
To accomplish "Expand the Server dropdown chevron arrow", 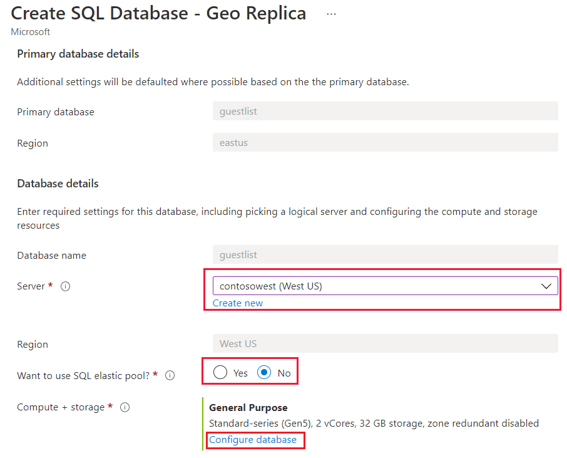I will click(x=546, y=286).
